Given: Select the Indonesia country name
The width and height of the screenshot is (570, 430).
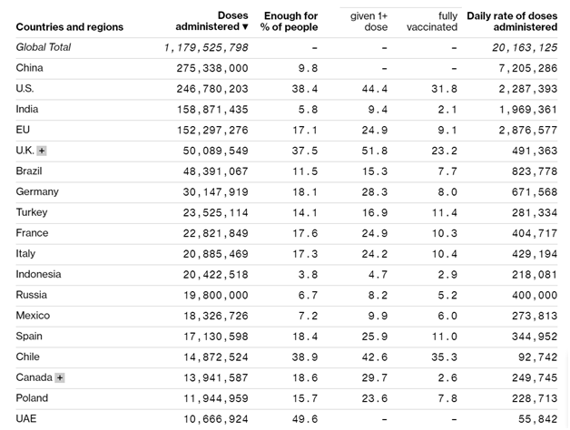Looking at the screenshot, I should 38,274.
